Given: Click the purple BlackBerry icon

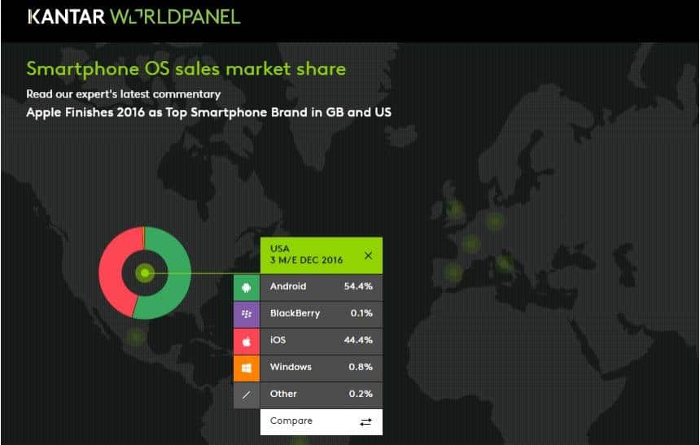Looking at the screenshot, I should click(x=247, y=314).
